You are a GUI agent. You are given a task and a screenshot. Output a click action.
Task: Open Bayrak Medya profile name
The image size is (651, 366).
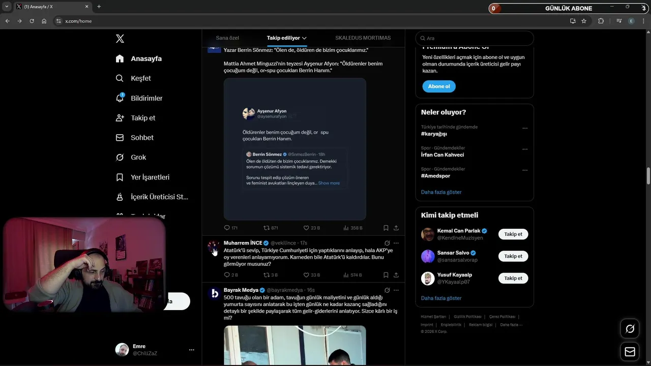click(241, 290)
